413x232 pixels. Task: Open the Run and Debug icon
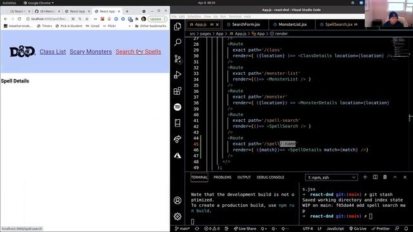(177, 75)
